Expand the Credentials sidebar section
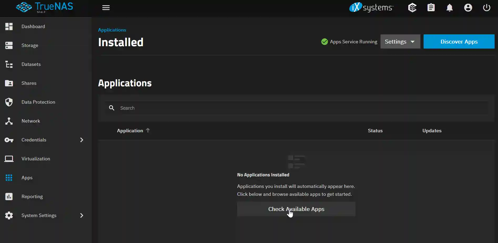Screen dimensions: 498x243 click(x=82, y=140)
